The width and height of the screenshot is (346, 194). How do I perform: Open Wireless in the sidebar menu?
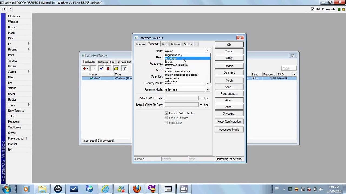pos(13,22)
